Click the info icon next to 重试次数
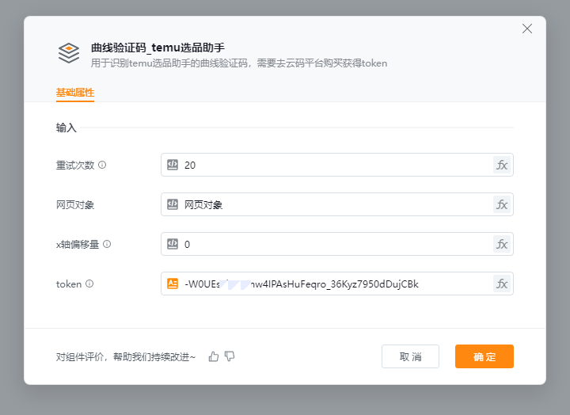This screenshot has width=570, height=415. 102,165
